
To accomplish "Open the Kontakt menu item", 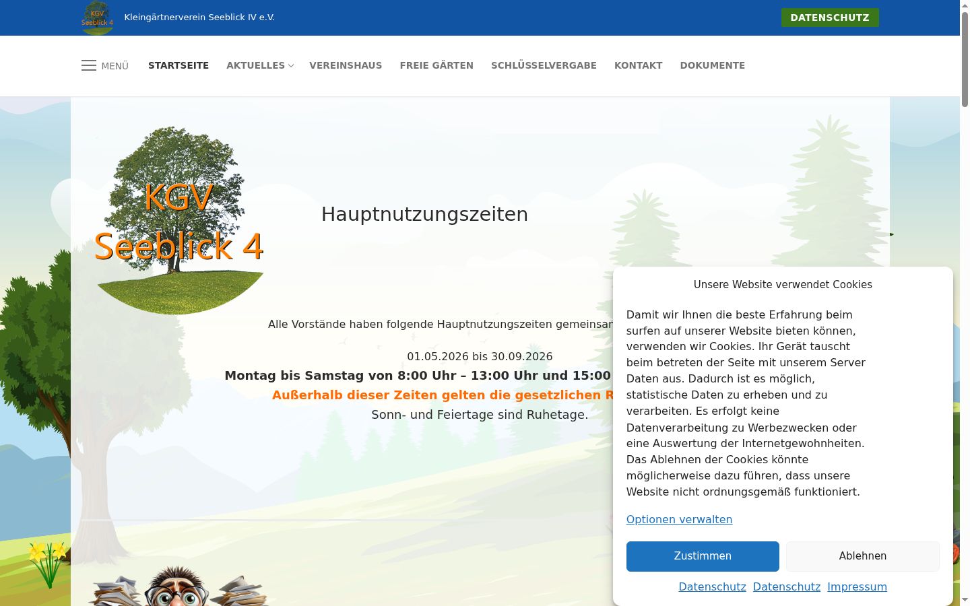I will point(638,65).
